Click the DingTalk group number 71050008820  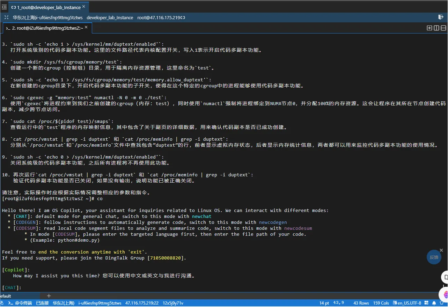coord(165,258)
